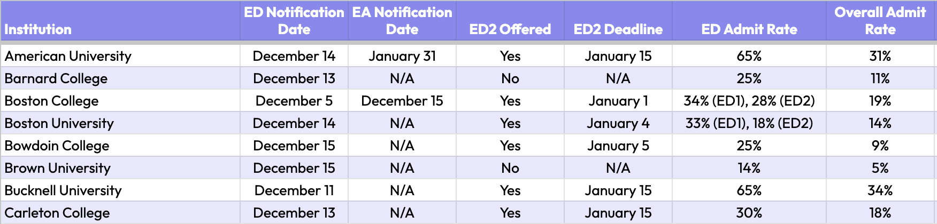This screenshot has width=937, height=224.
Task: Select the 34% (ED1), 28% (ED2) cell
Action: click(749, 101)
